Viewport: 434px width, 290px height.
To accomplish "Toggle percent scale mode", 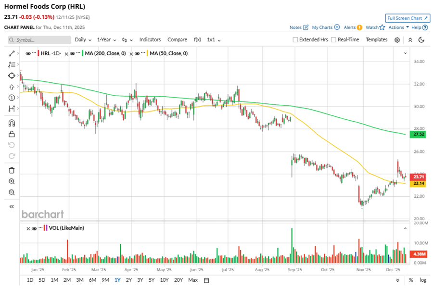I will (x=411, y=280).
